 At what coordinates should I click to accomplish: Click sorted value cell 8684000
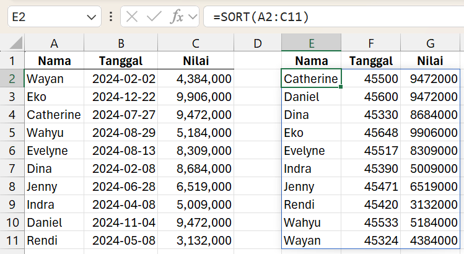point(431,115)
